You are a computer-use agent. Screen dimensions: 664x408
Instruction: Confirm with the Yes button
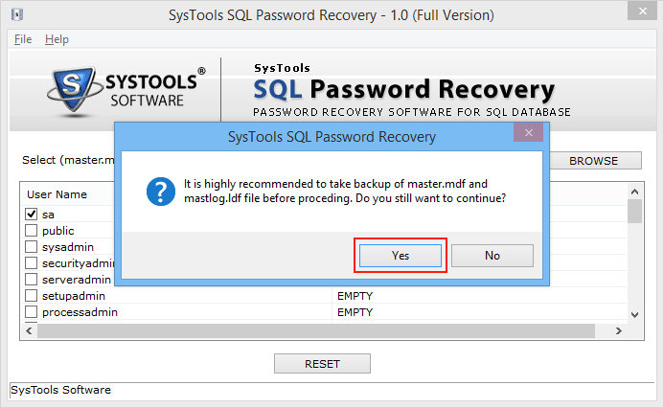pos(401,256)
